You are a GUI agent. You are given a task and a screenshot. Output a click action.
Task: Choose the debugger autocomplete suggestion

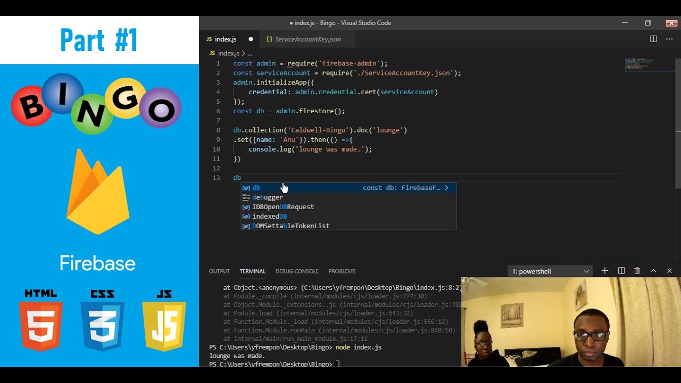click(348, 197)
